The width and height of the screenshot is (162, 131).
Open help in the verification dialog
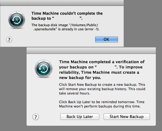click(x=36, y=117)
